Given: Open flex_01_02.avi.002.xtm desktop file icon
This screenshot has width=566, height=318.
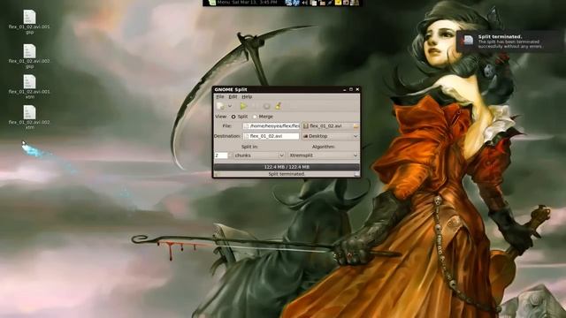Looking at the screenshot, I should coord(29,113).
